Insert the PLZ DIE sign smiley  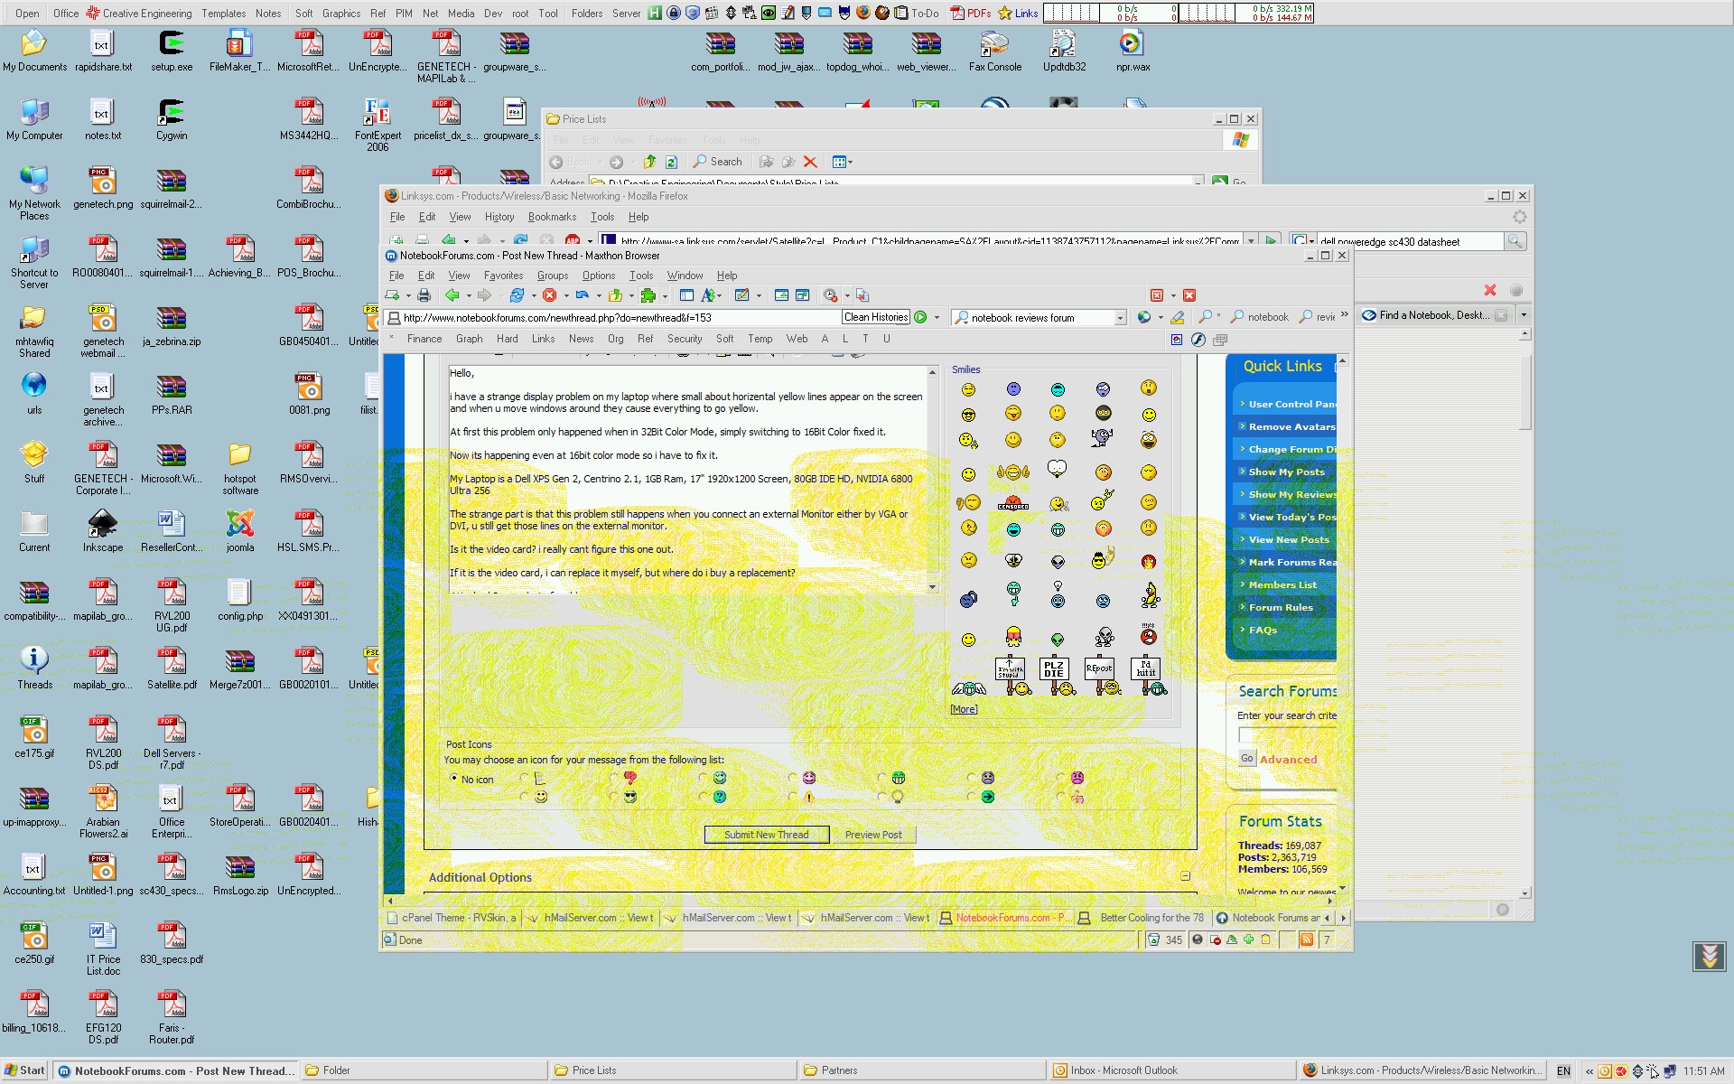[1056, 677]
